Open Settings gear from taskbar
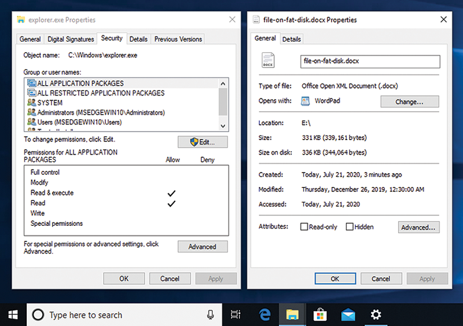 pos(376,315)
